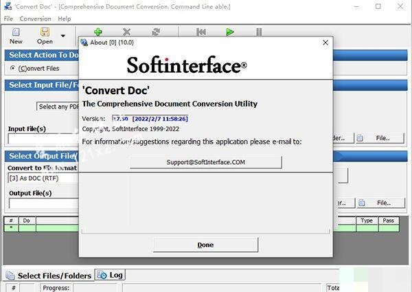Viewport: 412px width, 292px height.
Task: Click the "'Convert Doc'" heading text
Action: 116,91
